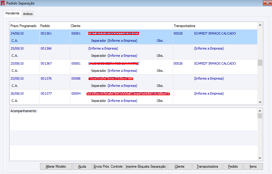Click the Pedido button at bottom
The height and width of the screenshot is (174, 272).
[233, 166]
